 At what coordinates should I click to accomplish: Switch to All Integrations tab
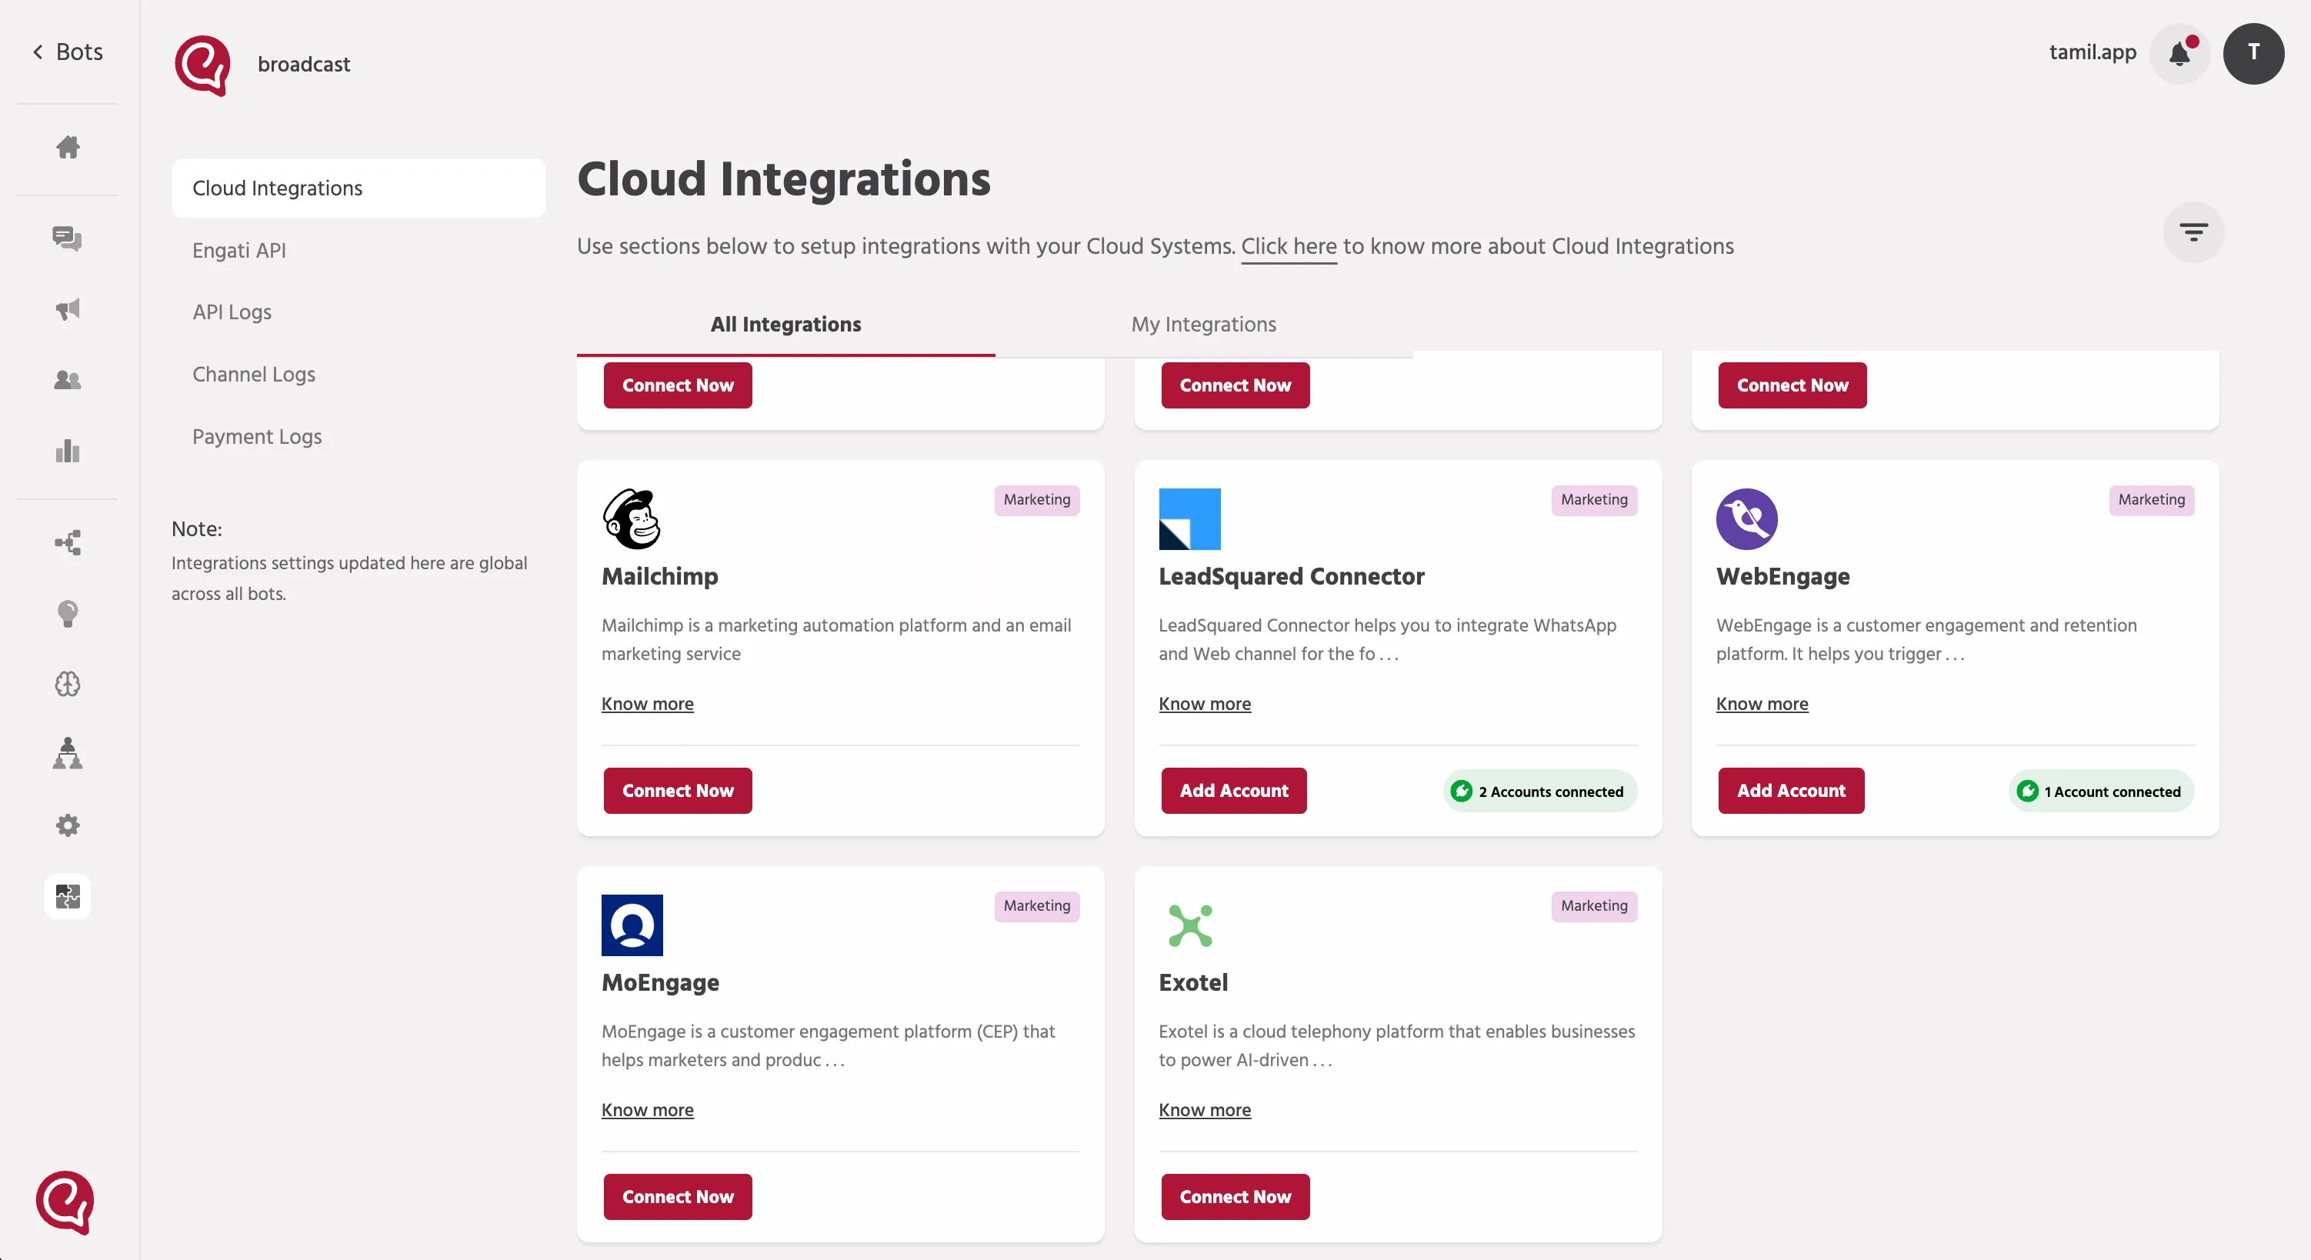tap(786, 325)
